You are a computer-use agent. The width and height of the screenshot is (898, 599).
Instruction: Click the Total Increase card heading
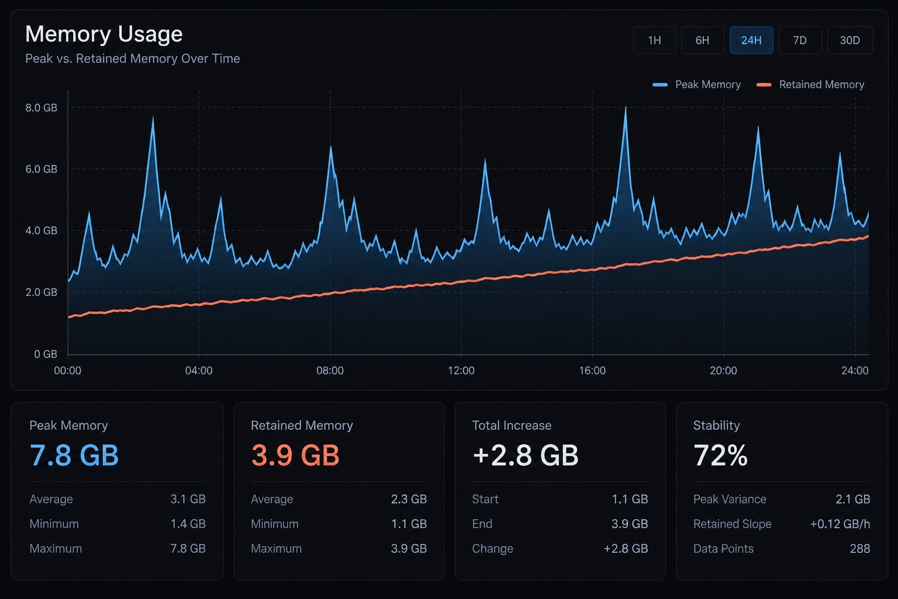pyautogui.click(x=512, y=425)
